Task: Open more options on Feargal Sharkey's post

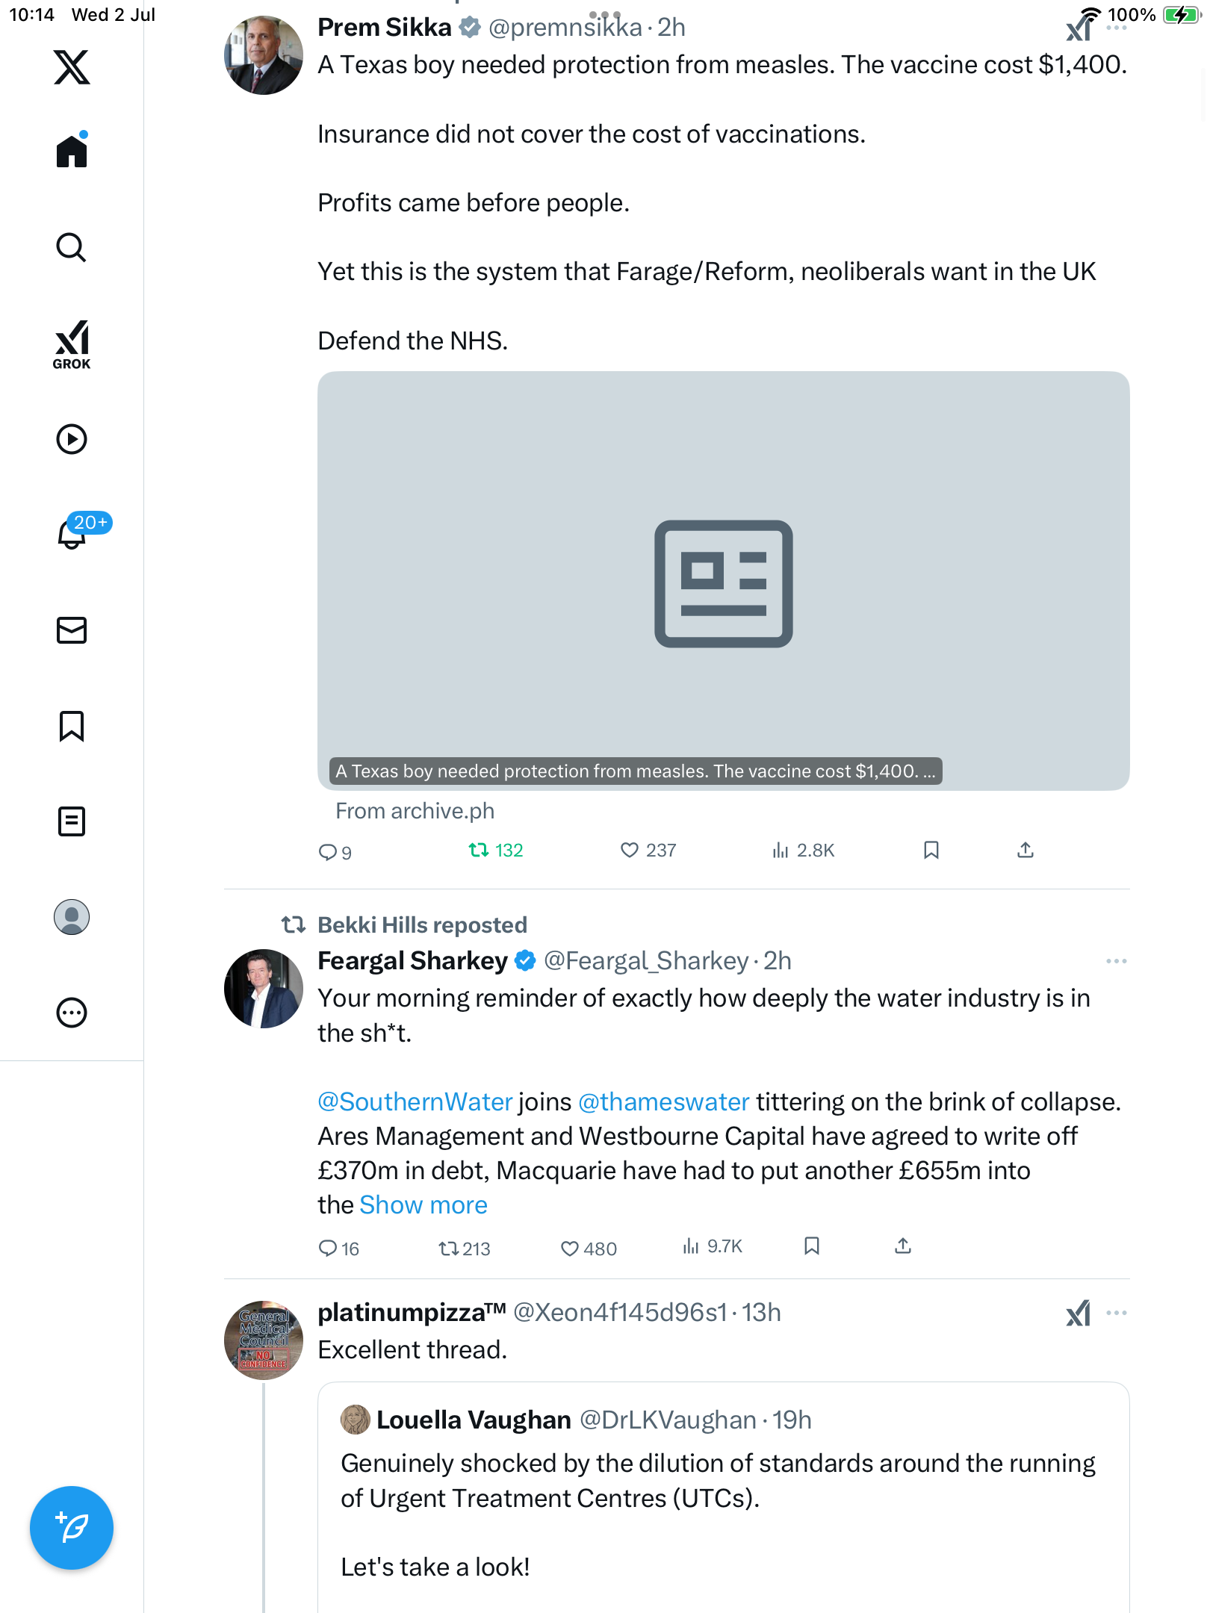Action: pyautogui.click(x=1117, y=961)
